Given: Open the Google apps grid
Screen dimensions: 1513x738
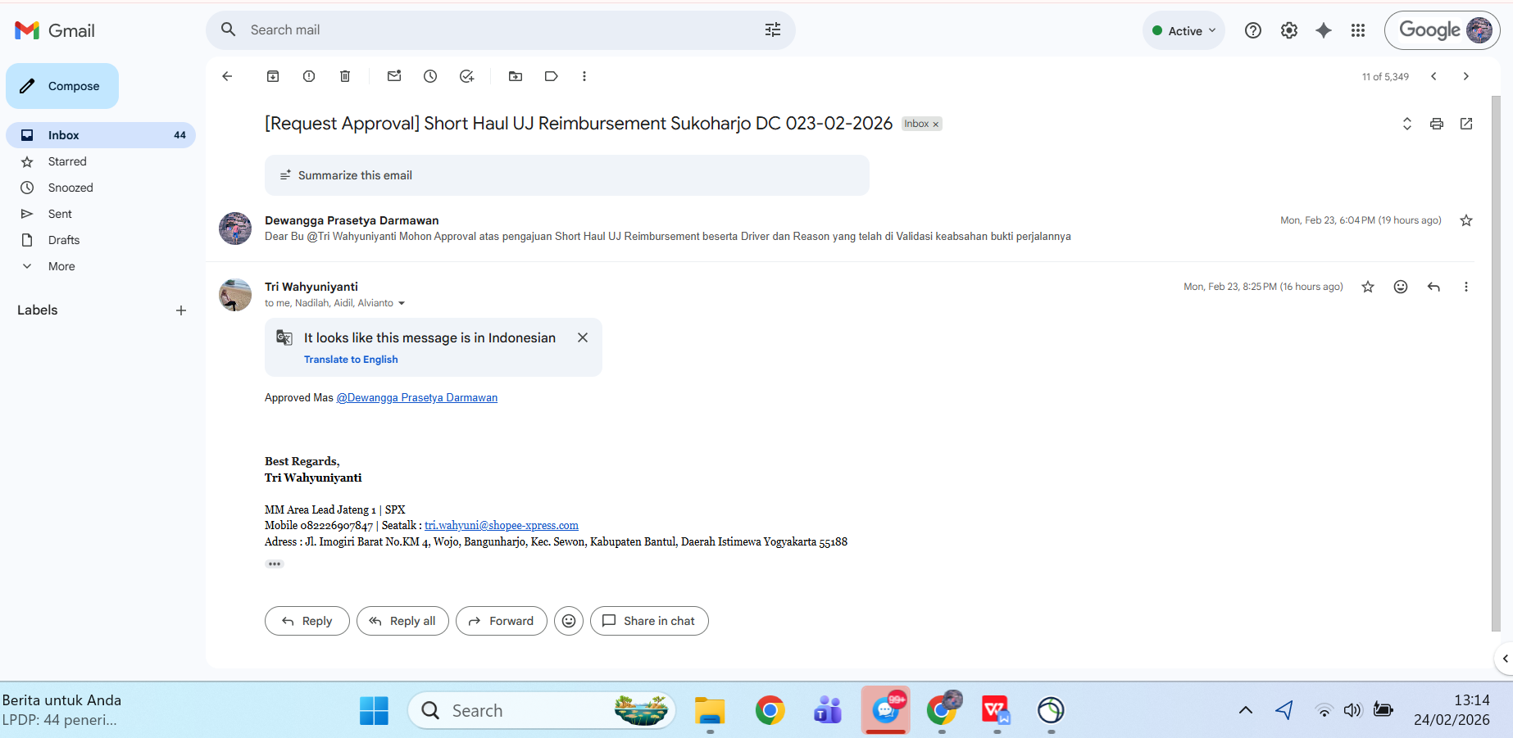Looking at the screenshot, I should tap(1358, 30).
